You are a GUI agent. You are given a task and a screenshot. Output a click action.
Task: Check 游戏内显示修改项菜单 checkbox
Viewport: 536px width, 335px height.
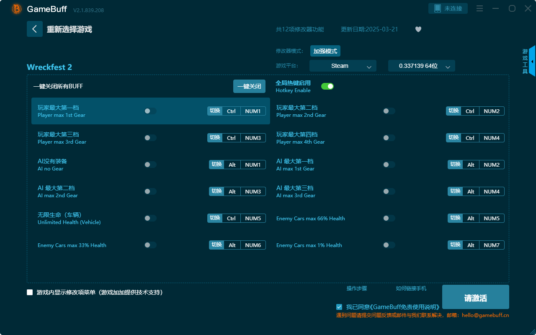[x=29, y=293]
